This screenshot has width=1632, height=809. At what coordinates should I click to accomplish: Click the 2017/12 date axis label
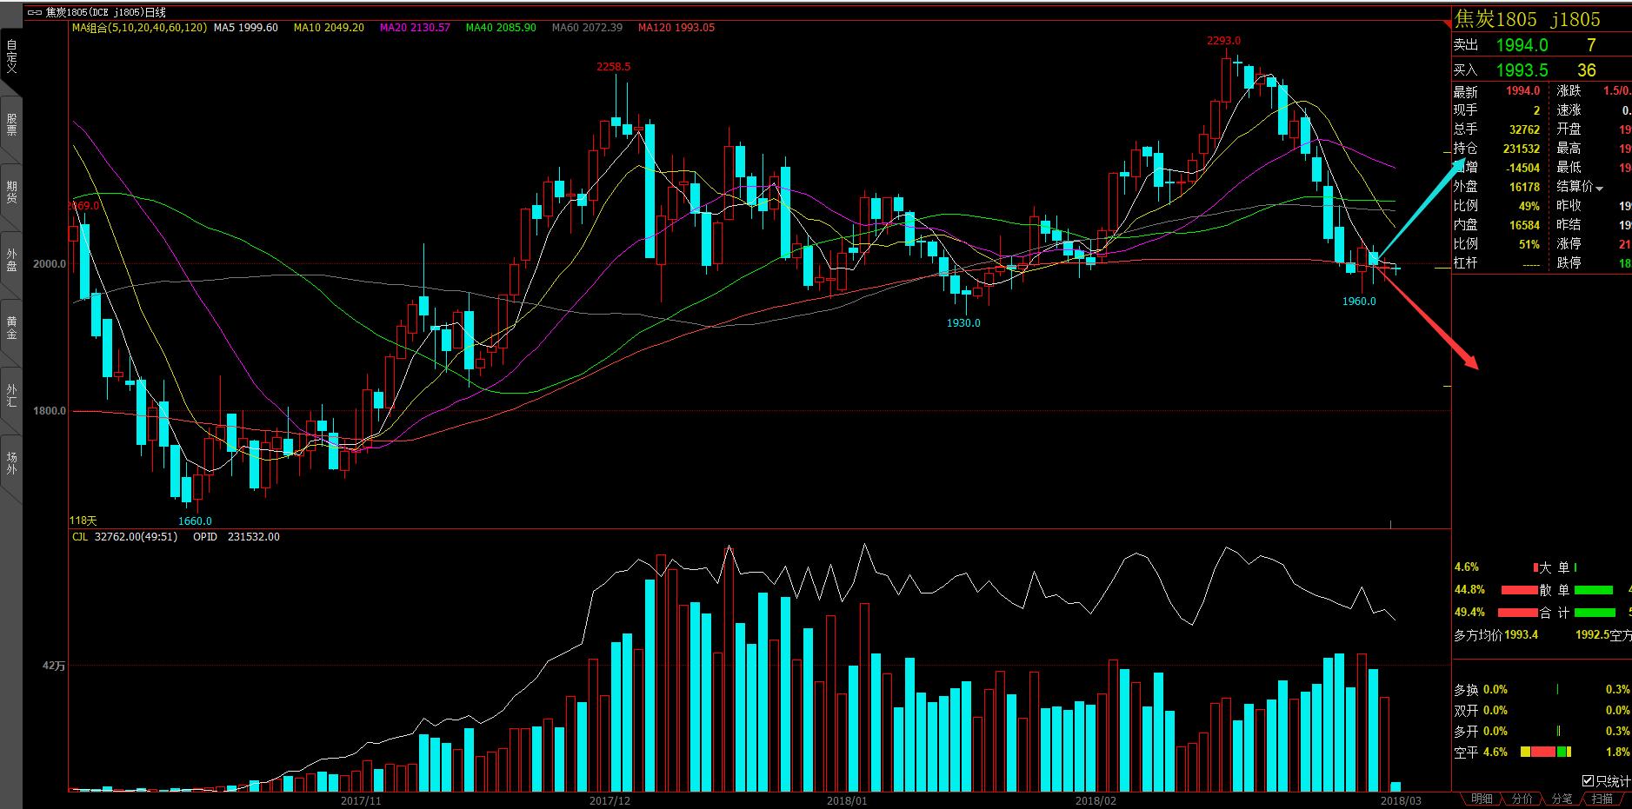pos(610,800)
